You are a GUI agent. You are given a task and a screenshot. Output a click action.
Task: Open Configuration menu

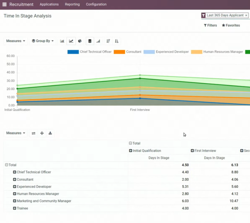tap(96, 4)
